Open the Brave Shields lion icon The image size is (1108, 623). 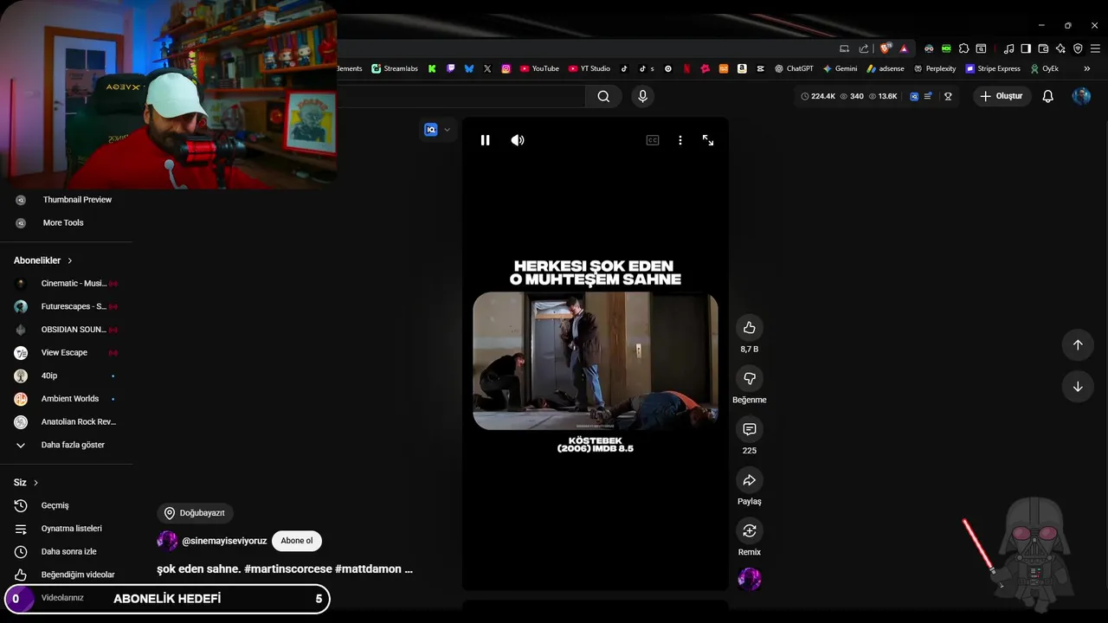885,48
